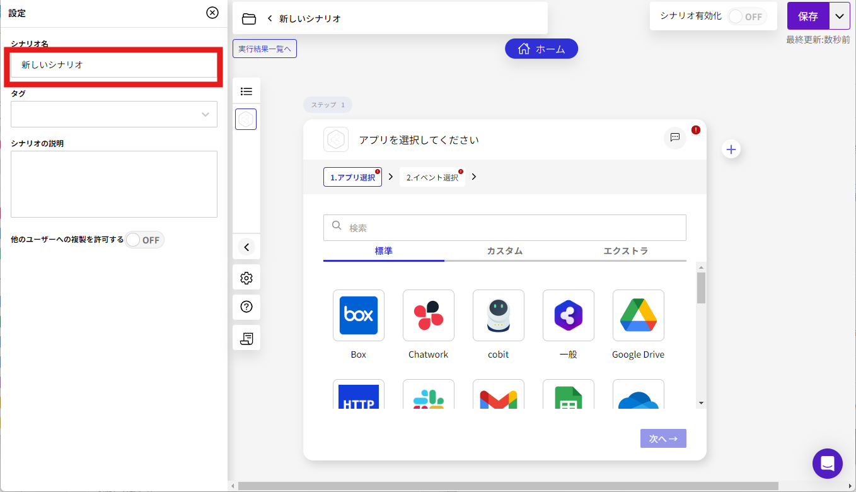Screen dimensions: 856x492
Task: Click the app list vertical scrollbar thumb
Action: pos(702,288)
